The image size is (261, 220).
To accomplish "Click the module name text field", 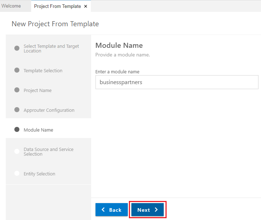I will [177, 82].
